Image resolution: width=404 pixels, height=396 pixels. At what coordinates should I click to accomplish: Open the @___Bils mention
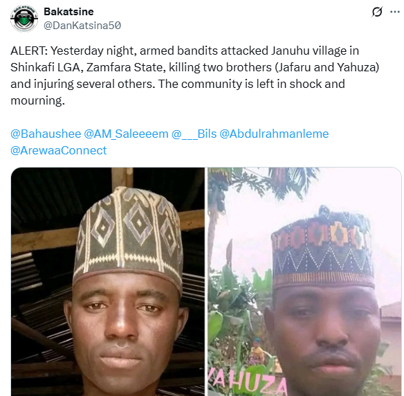pos(194,134)
